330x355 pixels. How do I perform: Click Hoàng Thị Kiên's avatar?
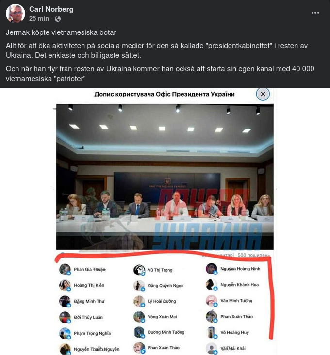(x=65, y=285)
